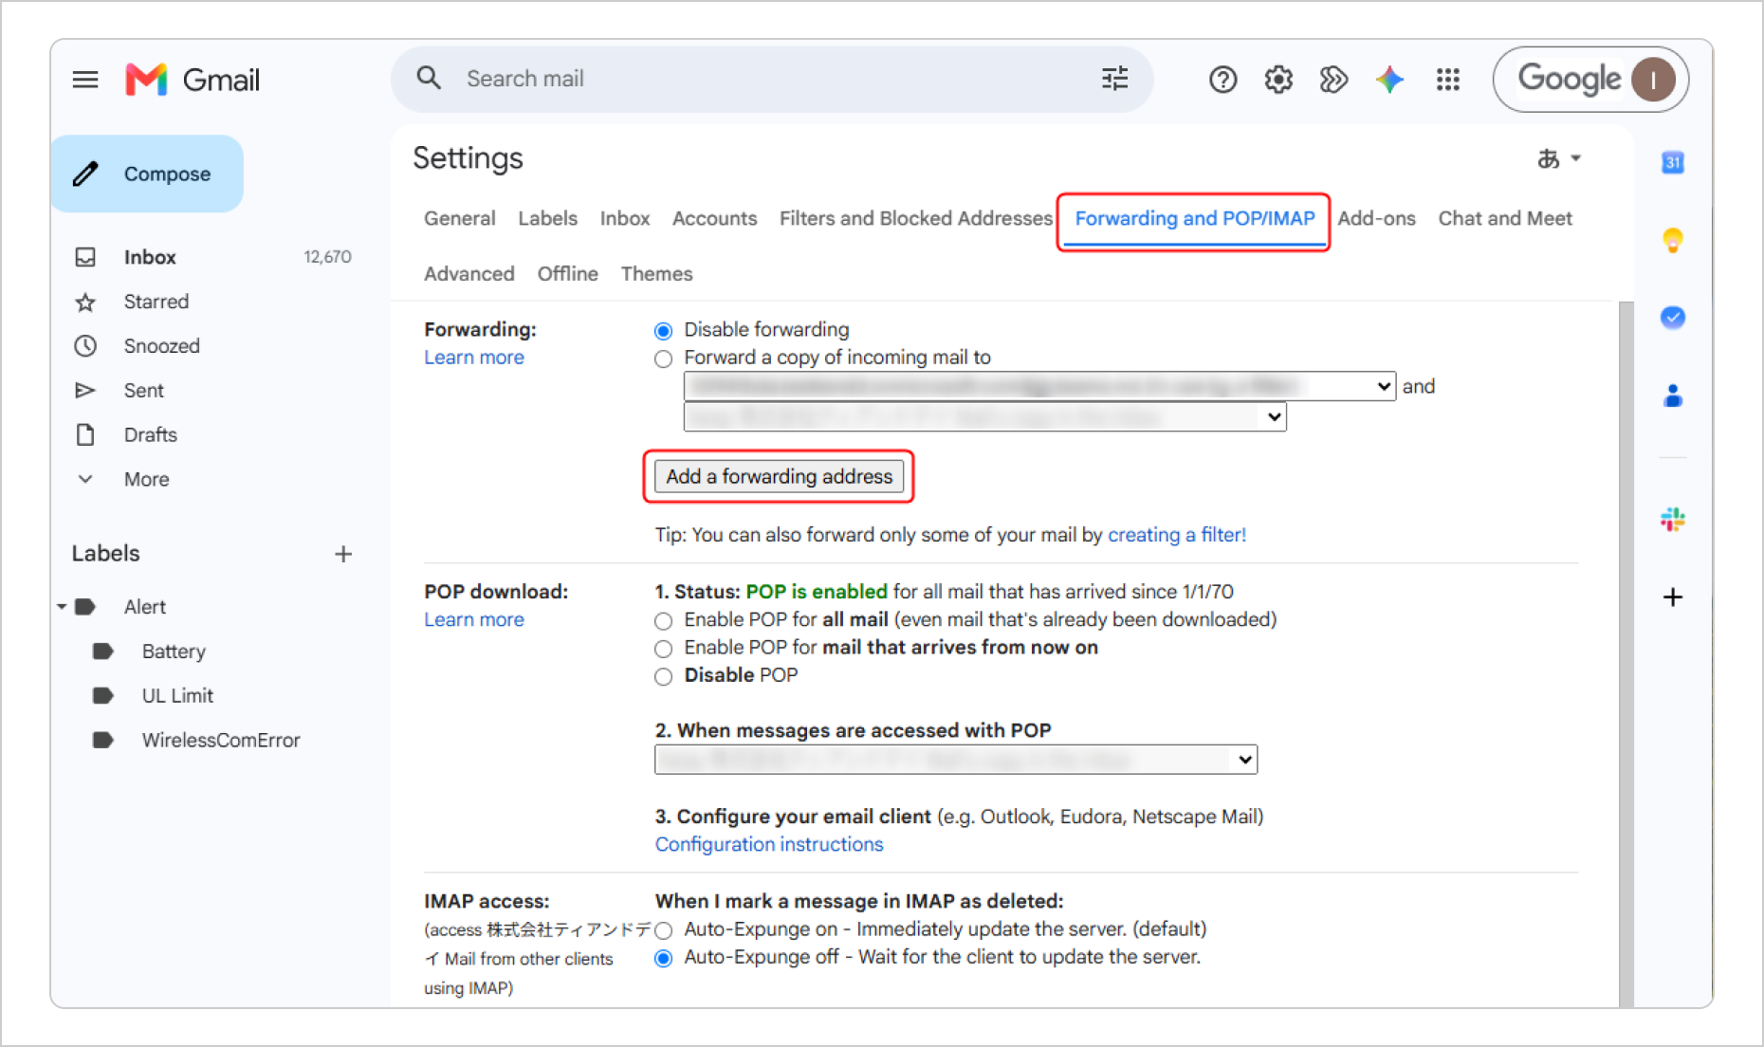Open the main menu hamburger icon

pos(85,80)
